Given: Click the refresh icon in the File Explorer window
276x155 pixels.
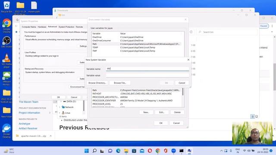Looking at the screenshot, I should [x=191, y=32].
